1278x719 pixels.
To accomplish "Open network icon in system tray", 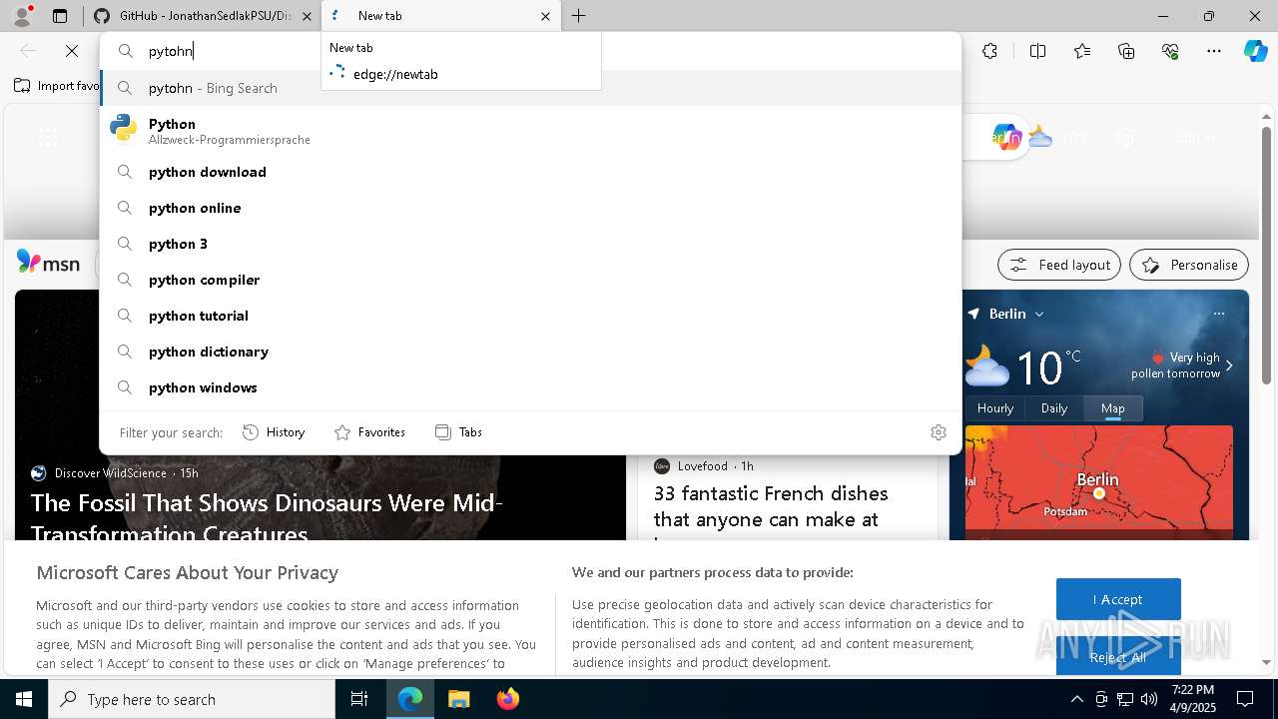I will pos(1125,699).
